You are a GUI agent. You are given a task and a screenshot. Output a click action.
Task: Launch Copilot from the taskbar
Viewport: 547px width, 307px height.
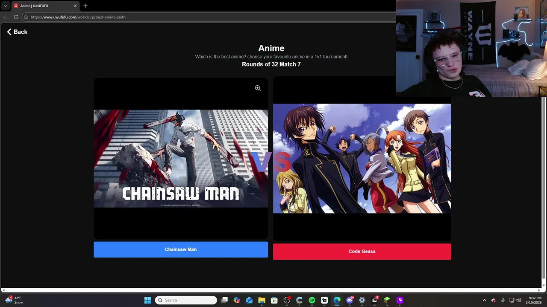(237, 300)
